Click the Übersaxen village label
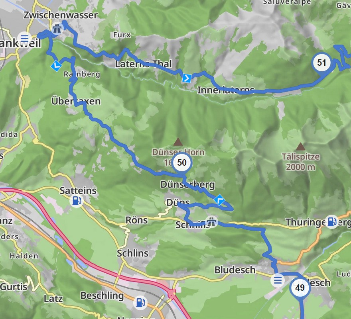The height and width of the screenshot is (319, 351). (76, 101)
